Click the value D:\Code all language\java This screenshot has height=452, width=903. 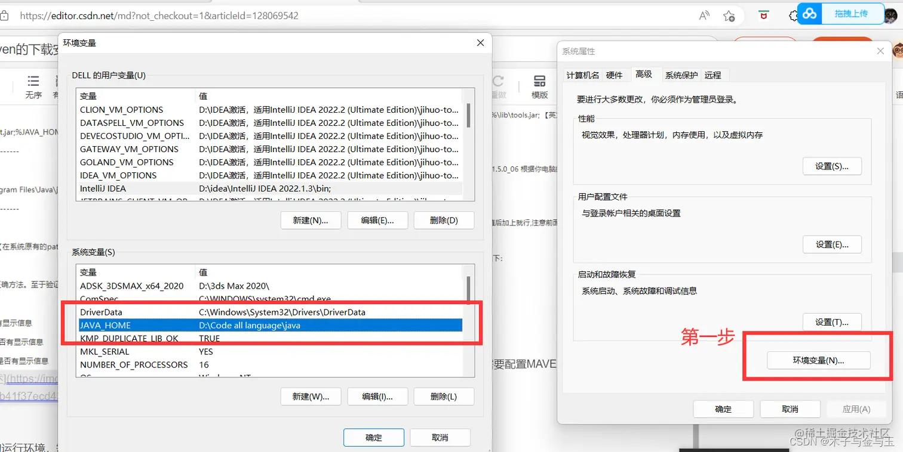pos(250,325)
